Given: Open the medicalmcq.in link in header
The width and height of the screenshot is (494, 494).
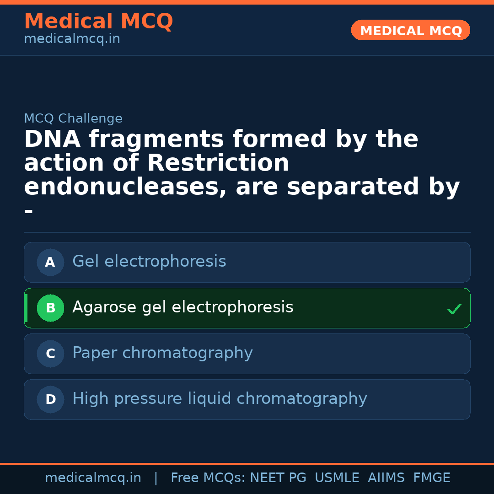Looking at the screenshot, I should (x=72, y=39).
